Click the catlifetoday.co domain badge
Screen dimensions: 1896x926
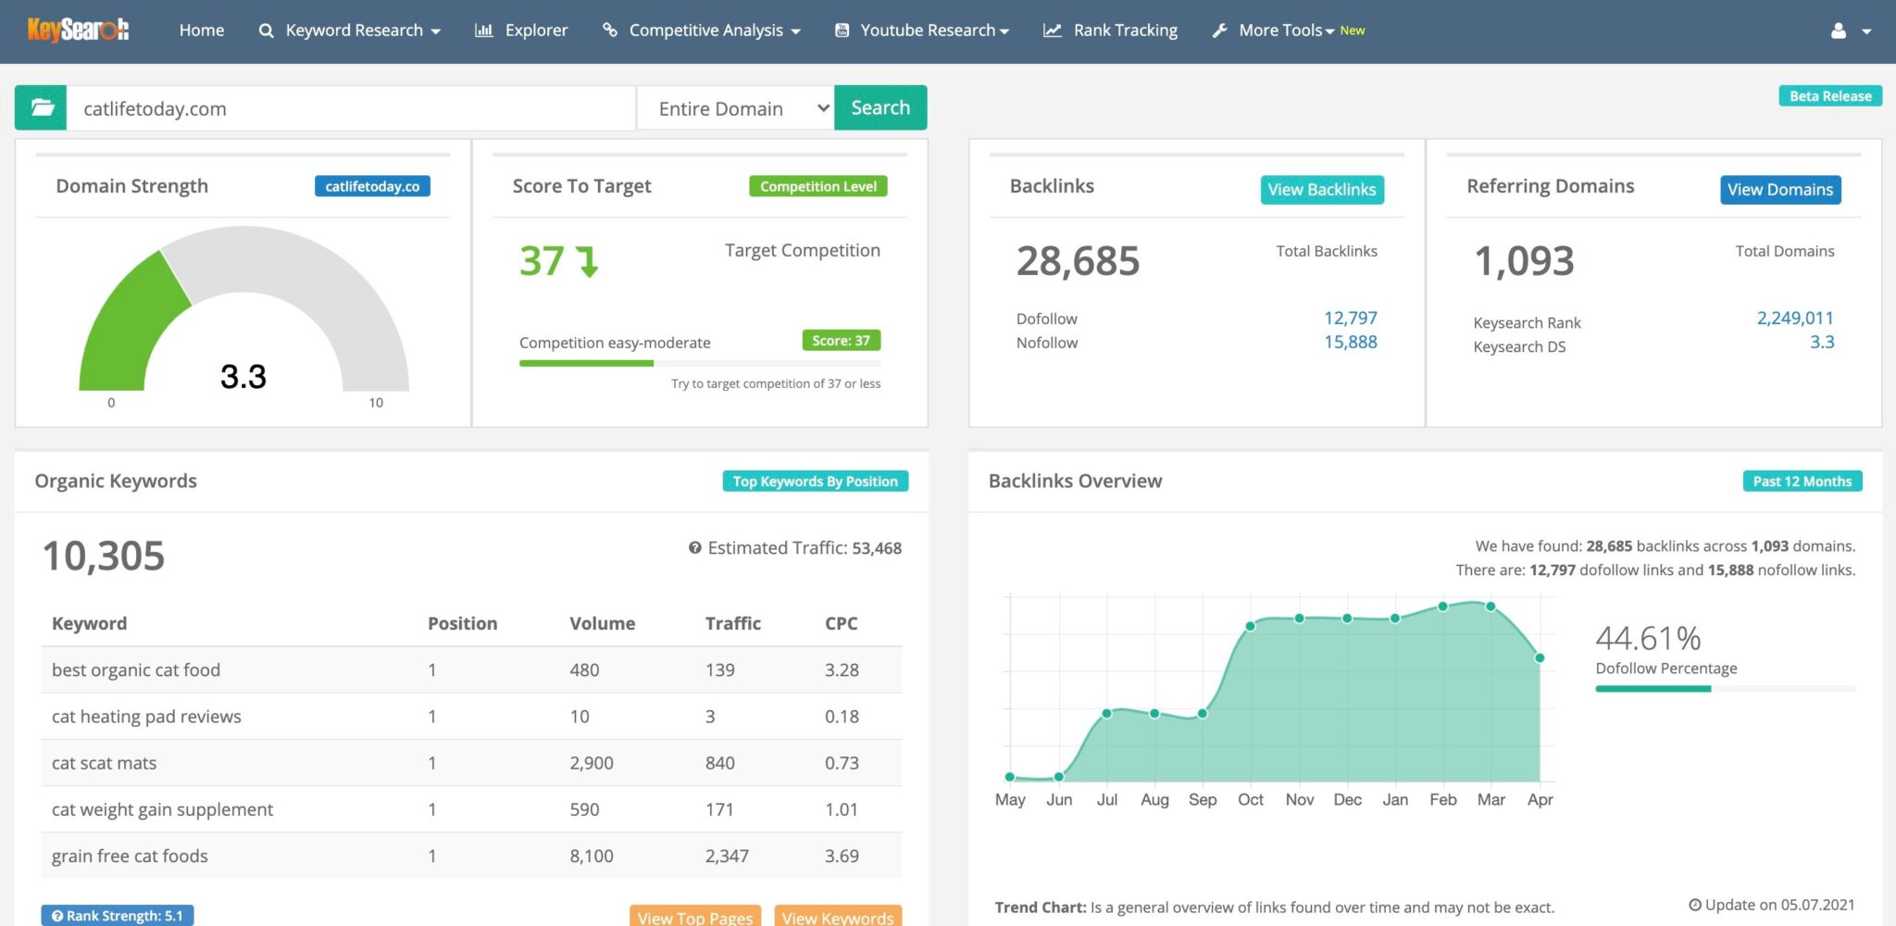pos(372,186)
